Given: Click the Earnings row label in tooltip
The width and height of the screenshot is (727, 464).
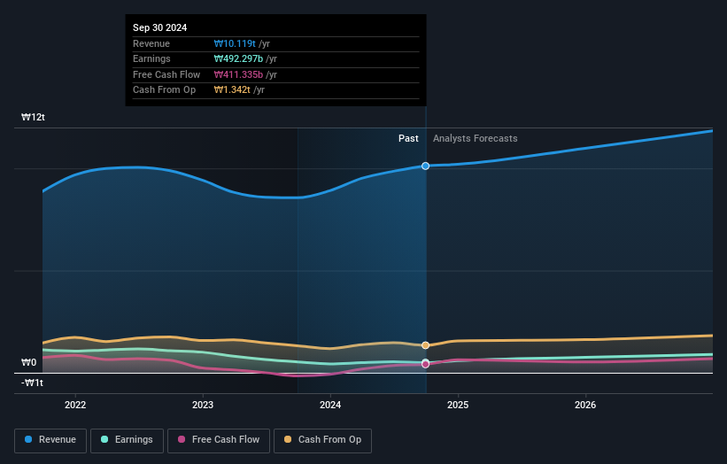Looking at the screenshot, I should click(x=151, y=58).
